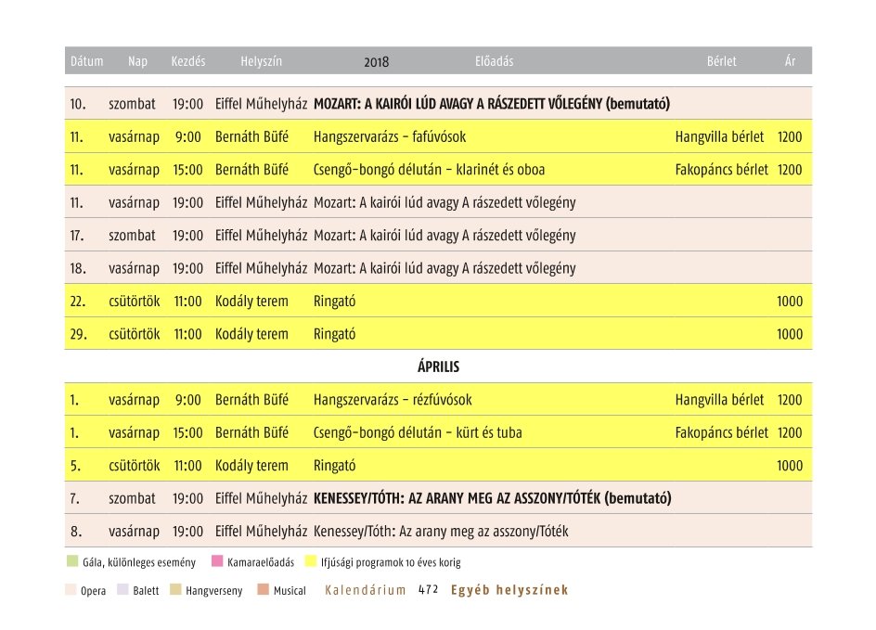The width and height of the screenshot is (876, 630).
Task: Click Fakopáncs bérlet in klarinét és oboa row
Action: 721,170
